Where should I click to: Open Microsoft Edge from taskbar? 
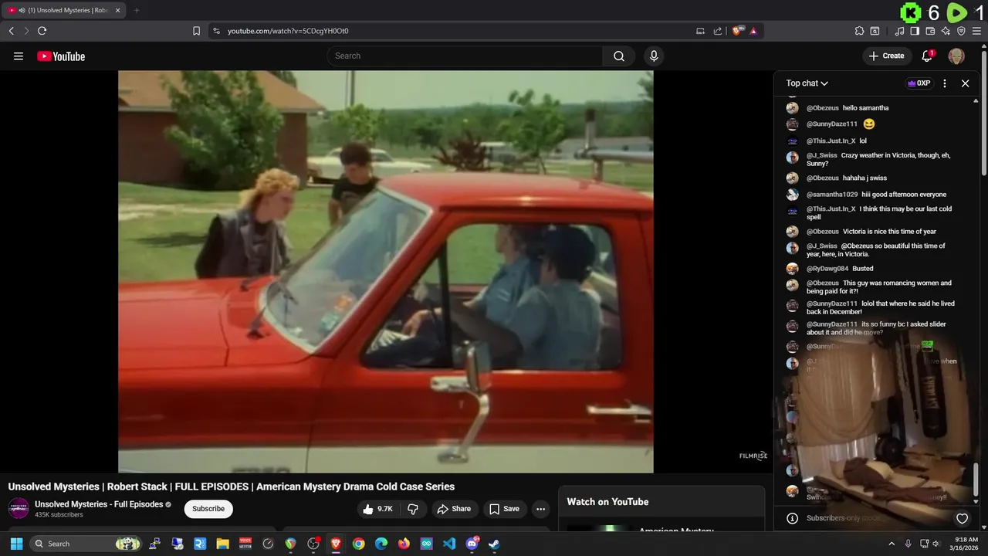[381, 544]
